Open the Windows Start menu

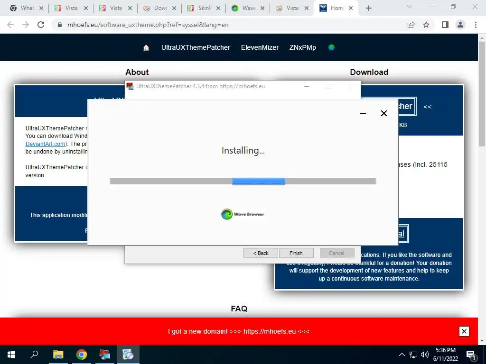11,355
